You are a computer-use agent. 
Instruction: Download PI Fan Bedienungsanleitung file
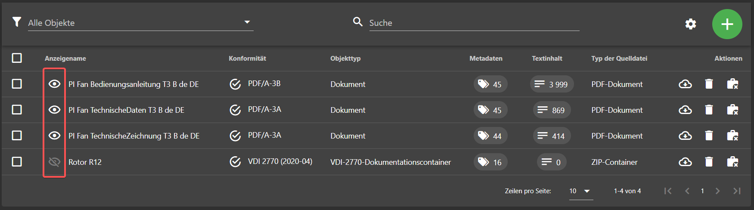tap(685, 84)
